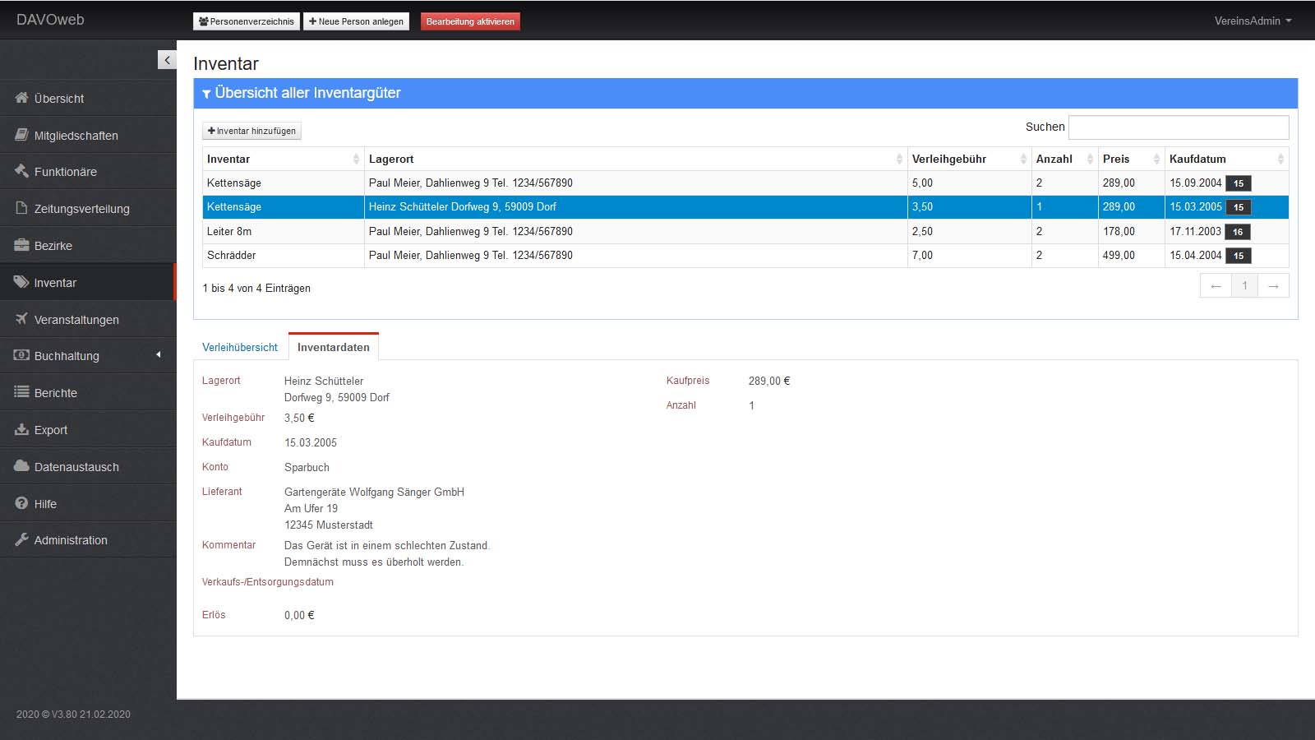The height and width of the screenshot is (740, 1315).
Task: Click the badge in the selected 15.03.2005 row
Action: pos(1238,207)
